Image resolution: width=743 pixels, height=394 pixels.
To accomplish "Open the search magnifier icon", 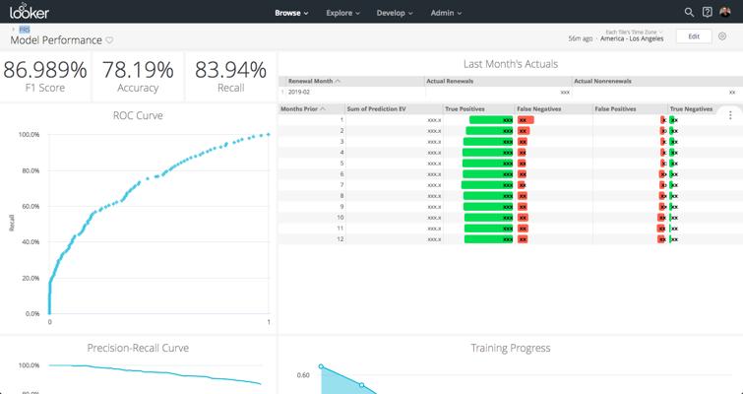I will tap(689, 13).
